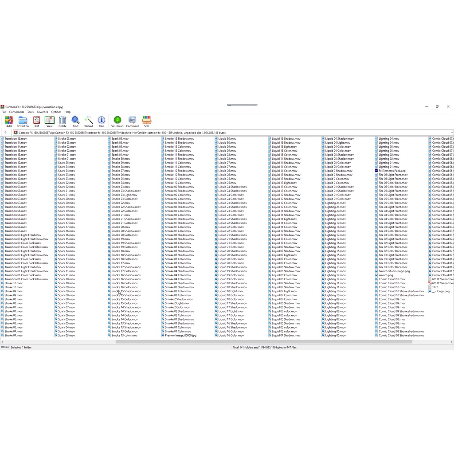This screenshot has height=454, width=454.
Task: Show archive Info
Action: point(102,121)
